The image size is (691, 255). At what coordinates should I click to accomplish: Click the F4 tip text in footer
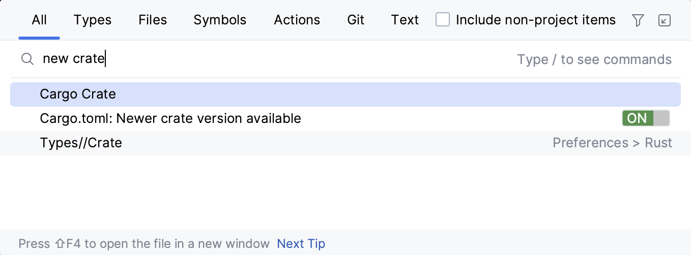pos(144,244)
